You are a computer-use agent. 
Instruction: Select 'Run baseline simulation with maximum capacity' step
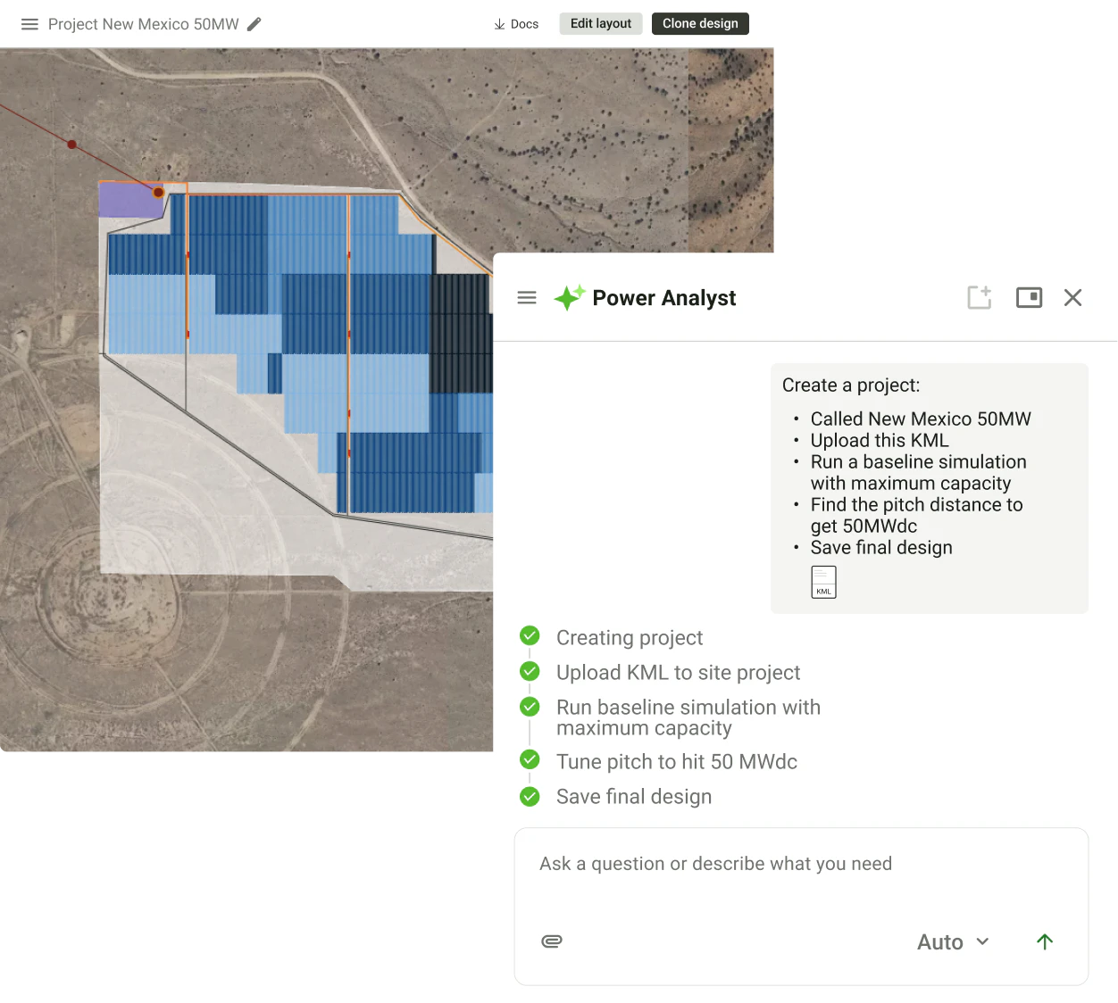tap(688, 717)
